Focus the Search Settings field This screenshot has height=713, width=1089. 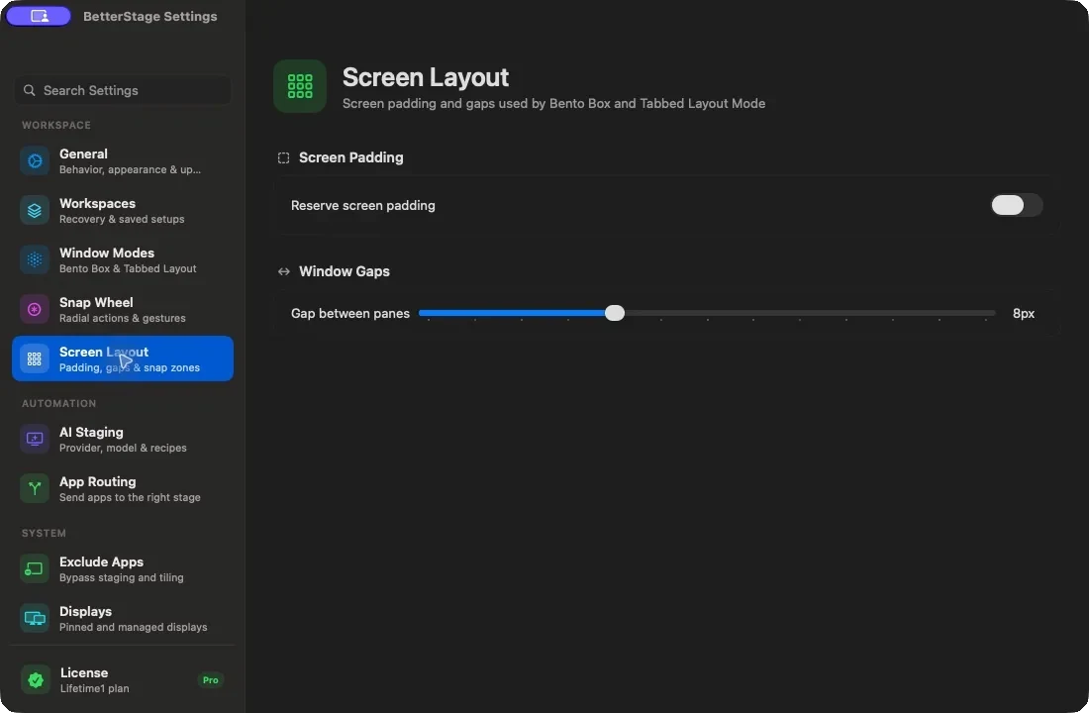click(x=122, y=90)
